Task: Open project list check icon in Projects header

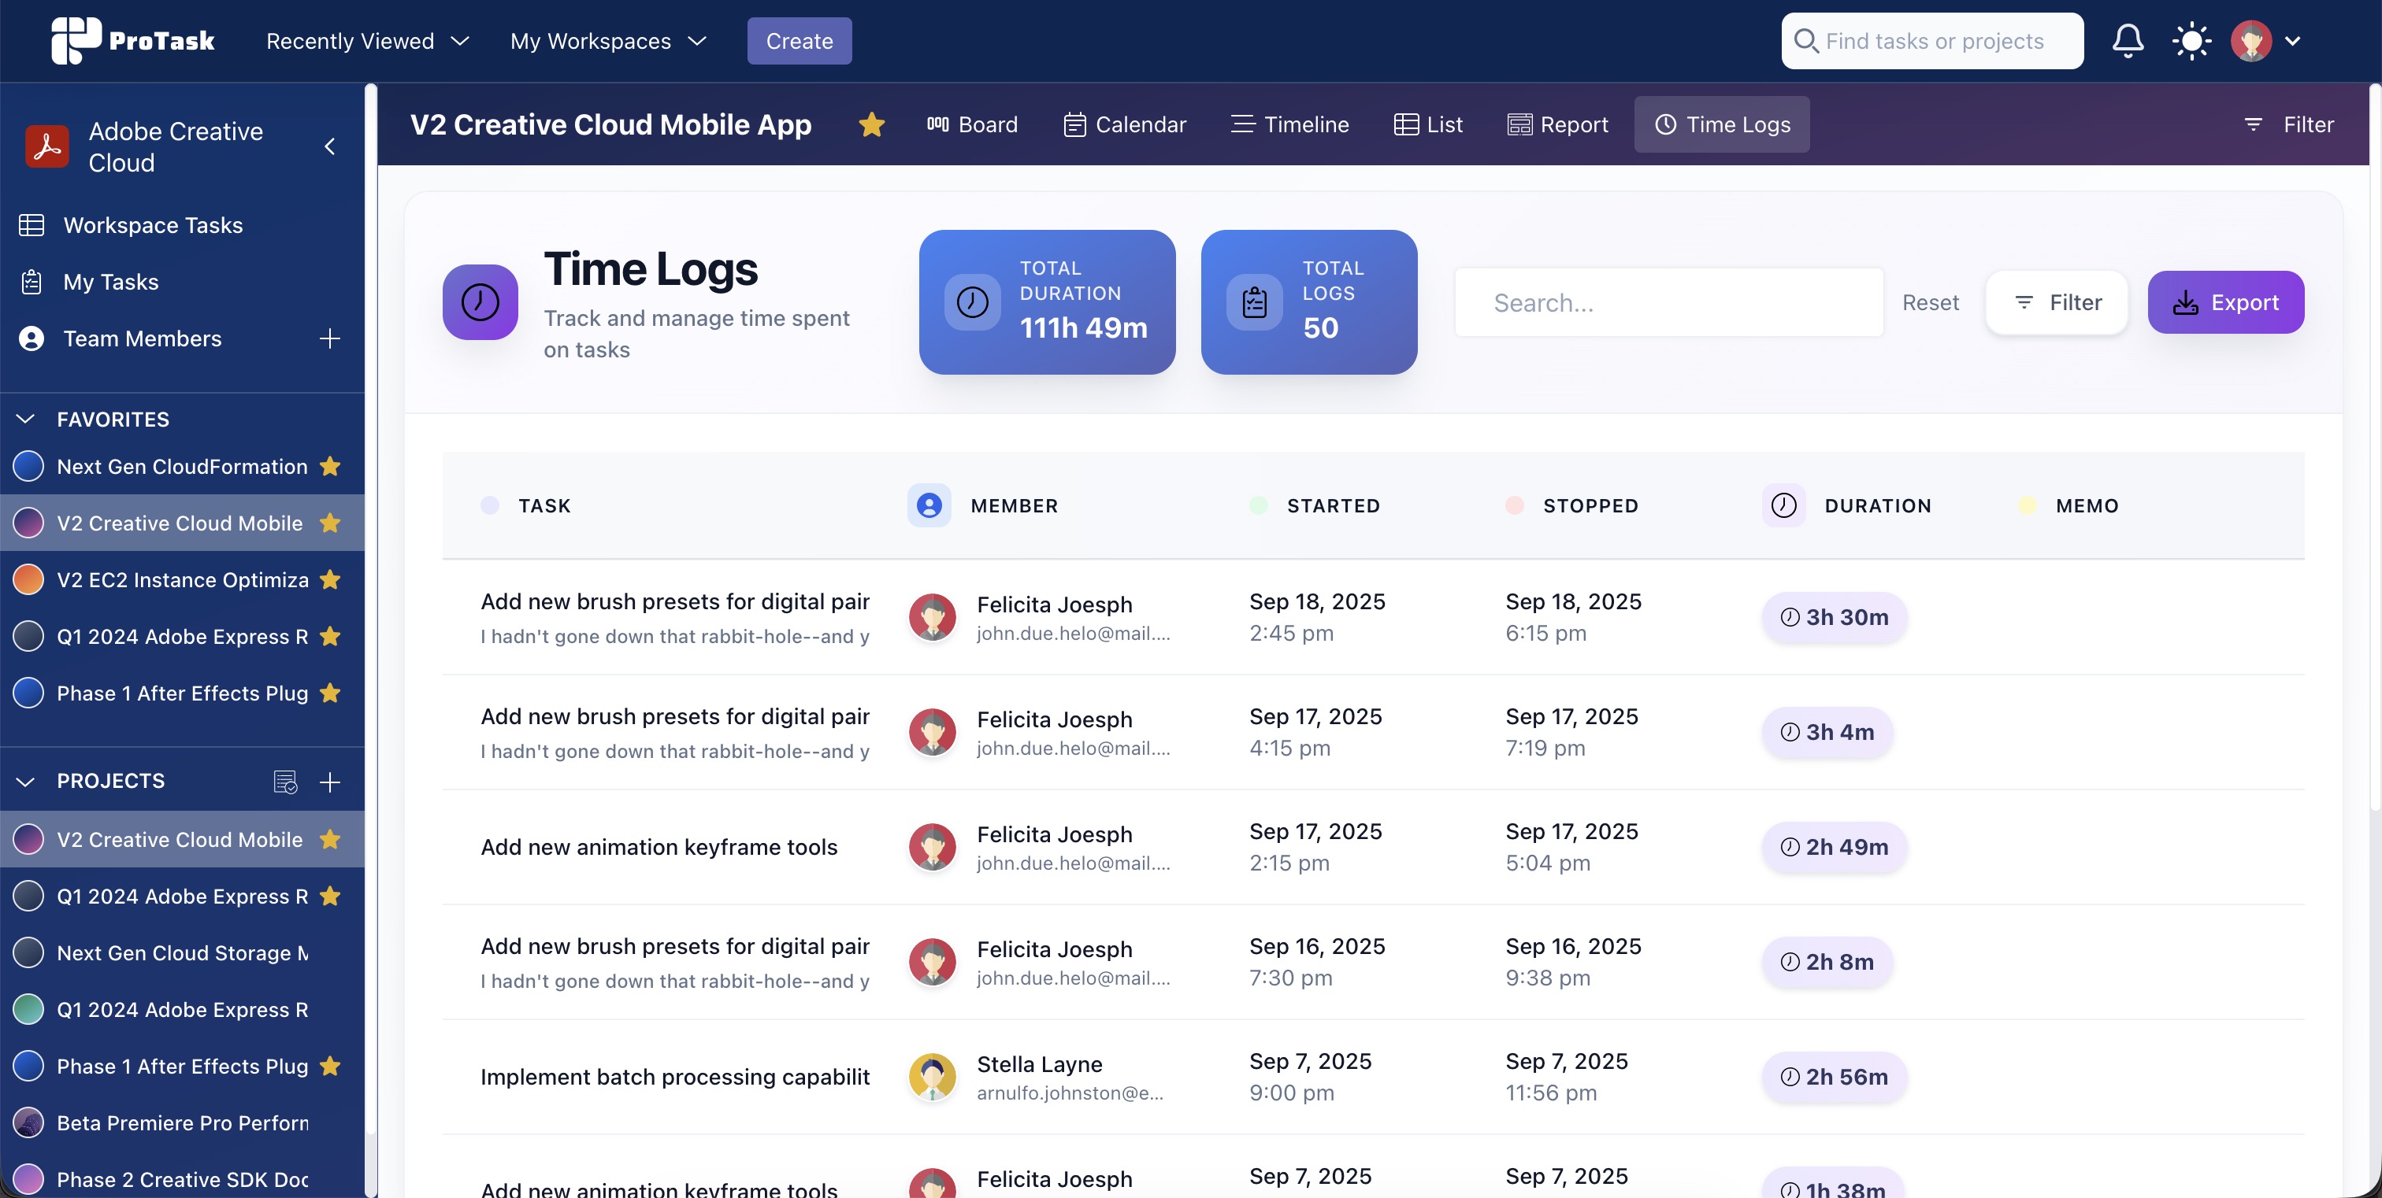Action: pos(285,782)
